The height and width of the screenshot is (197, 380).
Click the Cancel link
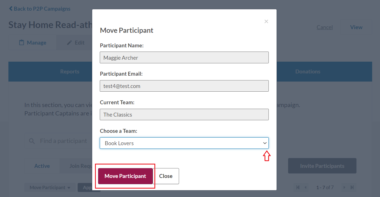pyautogui.click(x=325, y=27)
